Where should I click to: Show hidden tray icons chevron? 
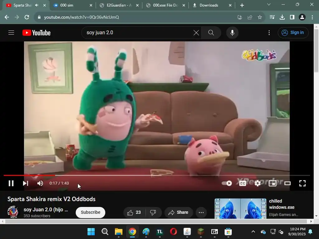(x=253, y=232)
